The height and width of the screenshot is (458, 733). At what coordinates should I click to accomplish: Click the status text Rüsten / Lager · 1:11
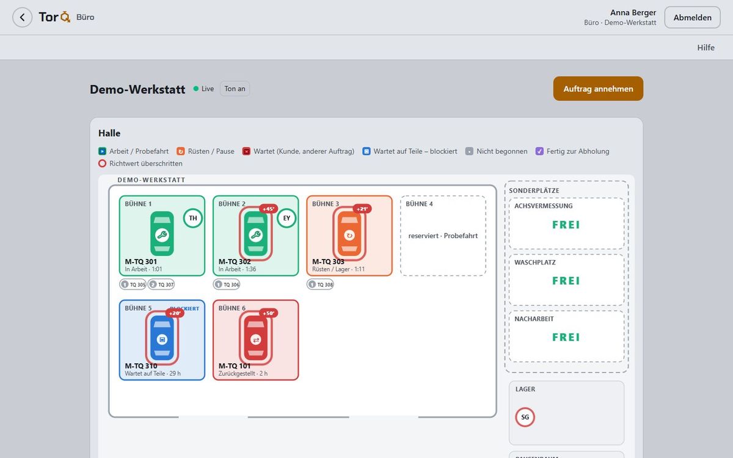click(338, 269)
